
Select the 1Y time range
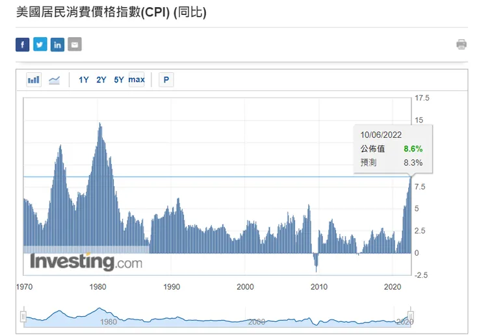click(x=83, y=80)
